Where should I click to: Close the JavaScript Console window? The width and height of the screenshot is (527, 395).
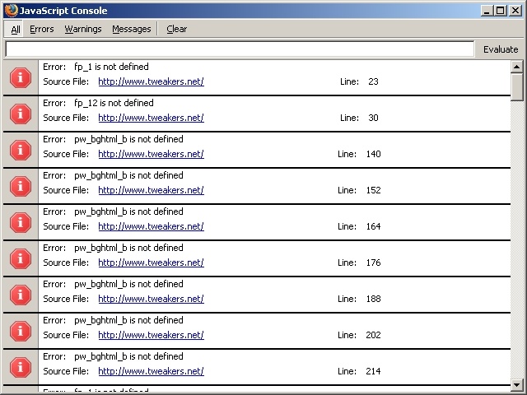[x=515, y=11]
